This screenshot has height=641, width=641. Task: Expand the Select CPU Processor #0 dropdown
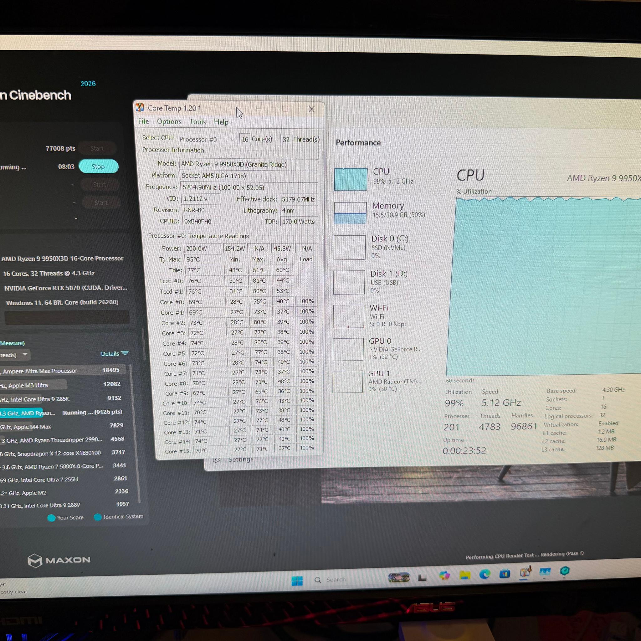coord(208,139)
